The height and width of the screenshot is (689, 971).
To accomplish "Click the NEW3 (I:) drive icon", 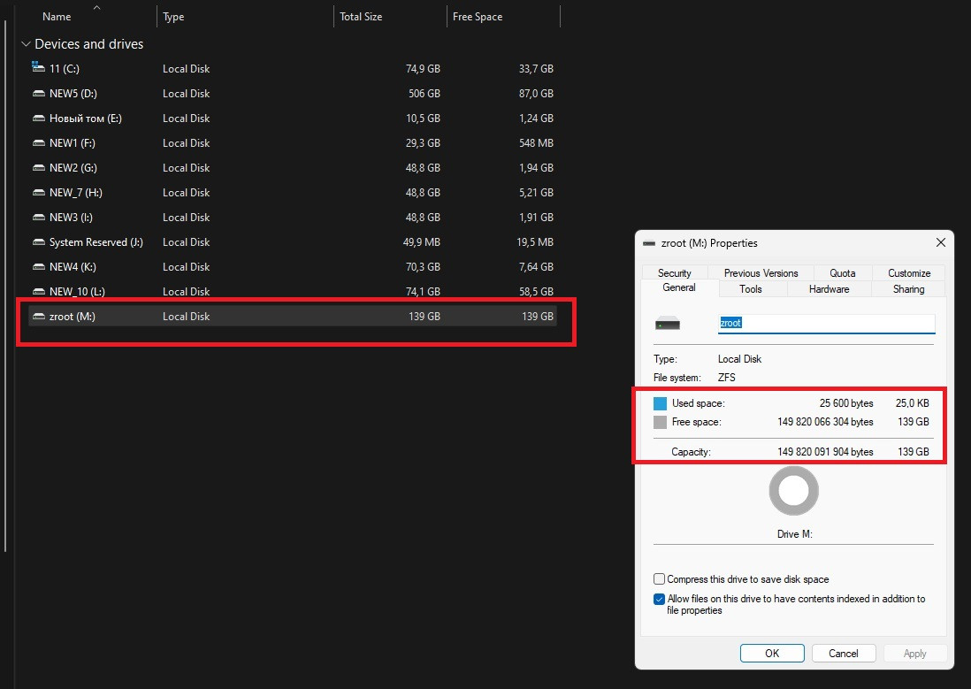I will 38,218.
